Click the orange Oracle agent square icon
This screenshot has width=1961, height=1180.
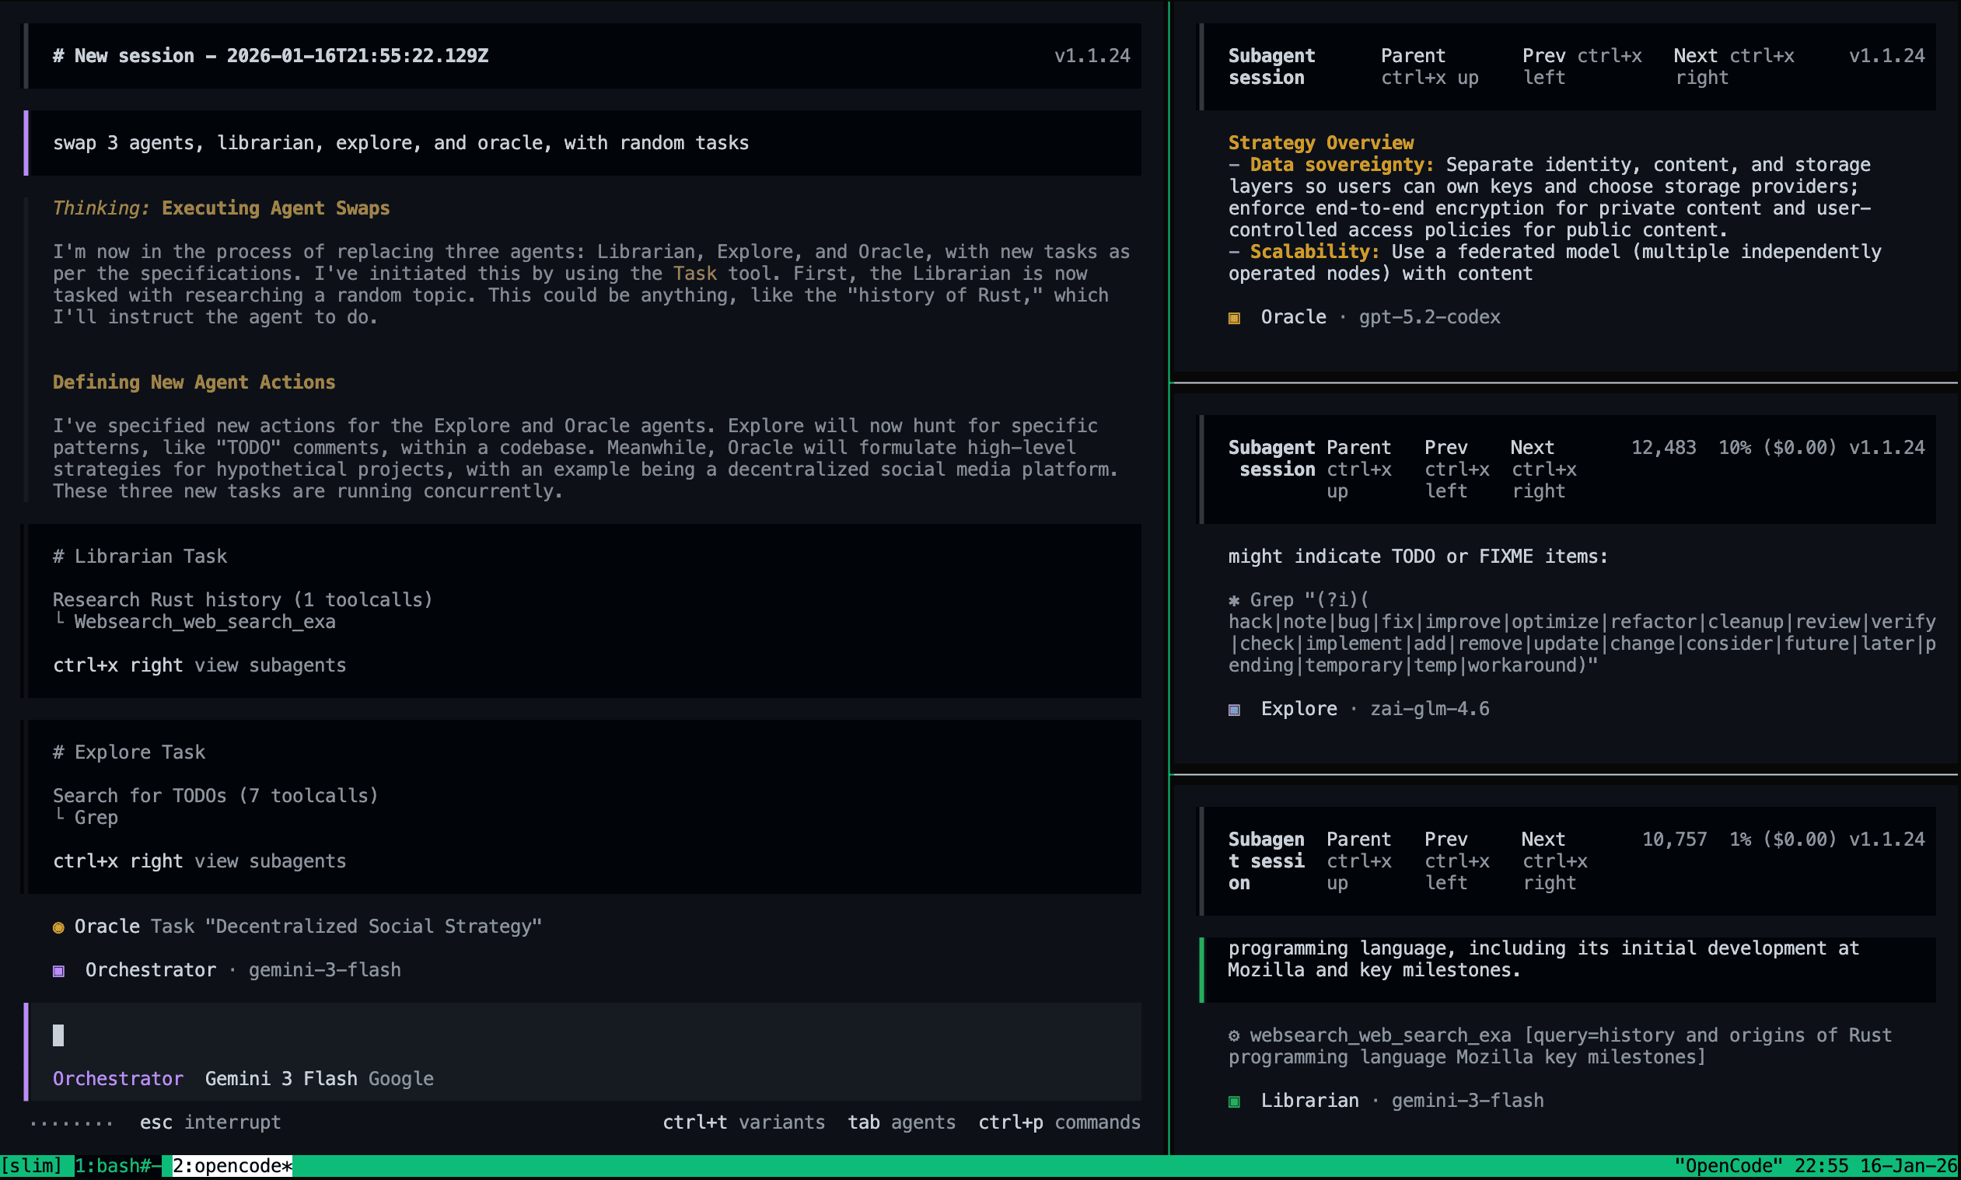(1233, 318)
